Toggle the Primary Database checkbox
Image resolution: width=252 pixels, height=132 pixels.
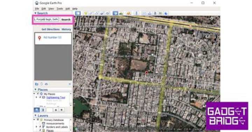[x=38, y=120]
